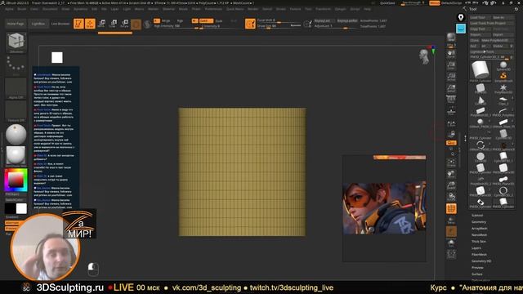Click the AAHalf icon
Image resolution: width=523 pixels, height=294 pixels.
pyautogui.click(x=451, y=88)
